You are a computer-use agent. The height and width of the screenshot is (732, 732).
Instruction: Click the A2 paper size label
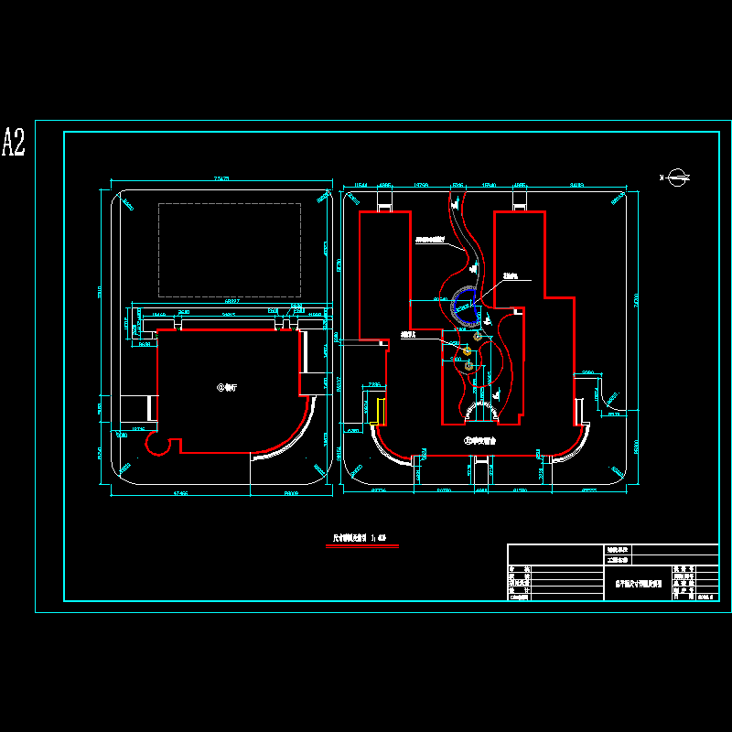click(x=14, y=144)
